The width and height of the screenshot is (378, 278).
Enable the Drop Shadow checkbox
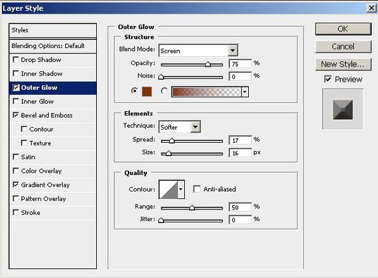coord(16,60)
